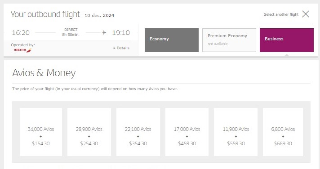Screen dimensions: 320x169
Task: Click the 16:20 departure time
Action: pos(21,33)
